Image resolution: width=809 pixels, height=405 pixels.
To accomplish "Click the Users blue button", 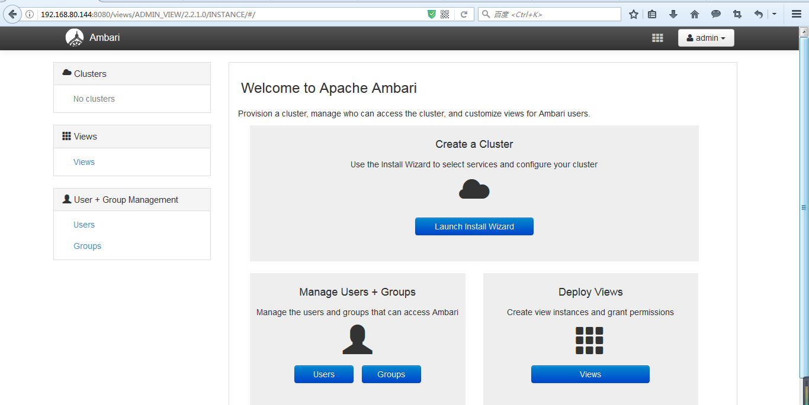I will click(x=324, y=374).
